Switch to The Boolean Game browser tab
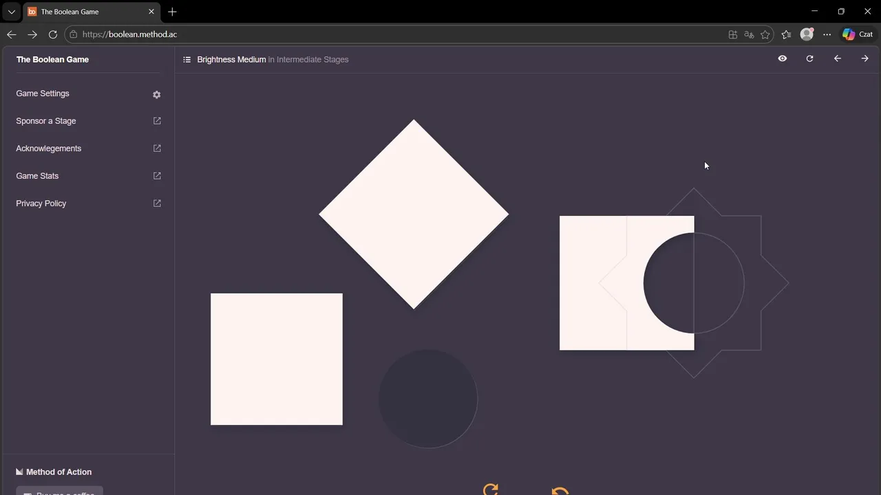Viewport: 881px width, 495px height. click(x=91, y=12)
